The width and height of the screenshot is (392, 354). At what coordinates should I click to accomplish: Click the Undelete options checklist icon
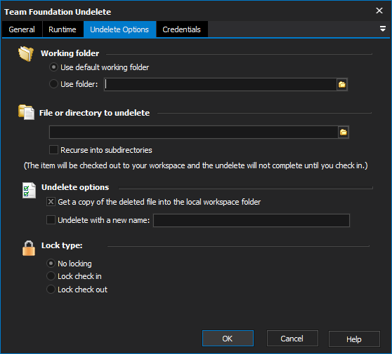click(29, 190)
